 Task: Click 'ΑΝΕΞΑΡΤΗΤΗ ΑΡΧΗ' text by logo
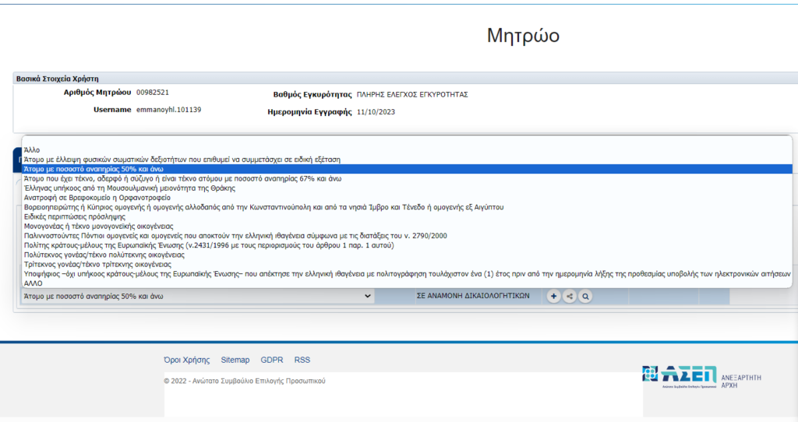click(741, 382)
